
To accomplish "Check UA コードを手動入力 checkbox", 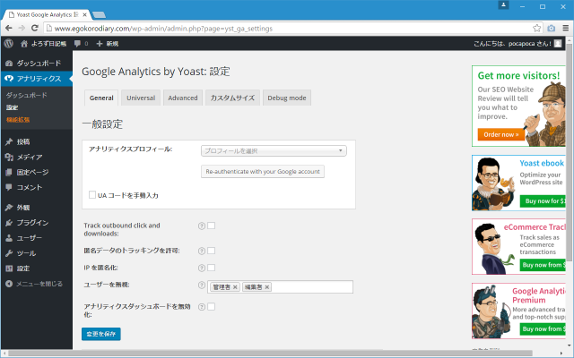I will [92, 195].
